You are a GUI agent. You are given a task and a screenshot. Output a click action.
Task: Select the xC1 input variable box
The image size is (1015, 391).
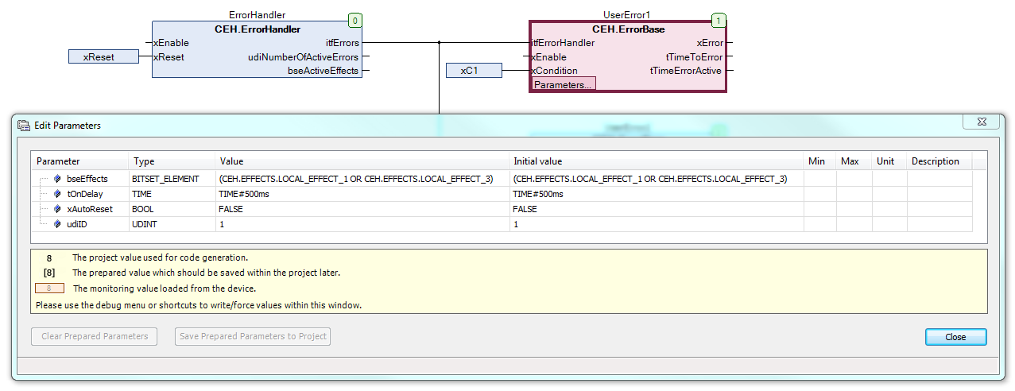[x=474, y=71]
